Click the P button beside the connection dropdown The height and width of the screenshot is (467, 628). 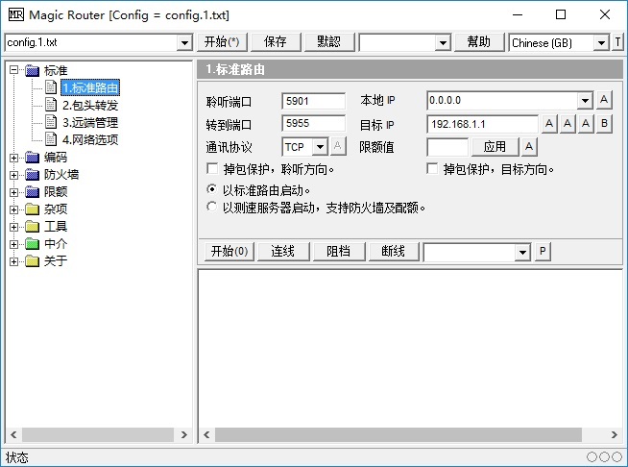coord(543,252)
